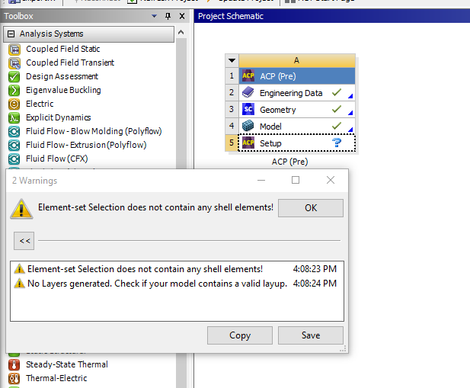This screenshot has height=388, width=470.
Task: Click the Fluid Flow Blow Molding icon
Action: (x=14, y=132)
